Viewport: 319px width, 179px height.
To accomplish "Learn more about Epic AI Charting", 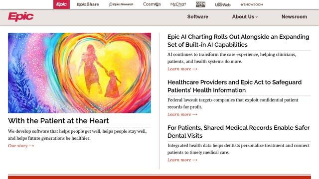I will point(182,69).
